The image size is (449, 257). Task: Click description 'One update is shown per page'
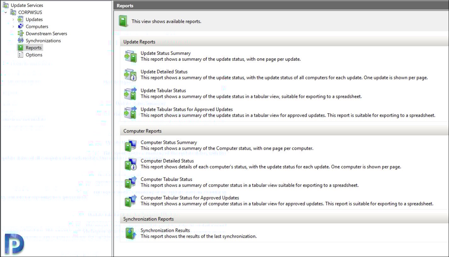[x=396, y=78]
